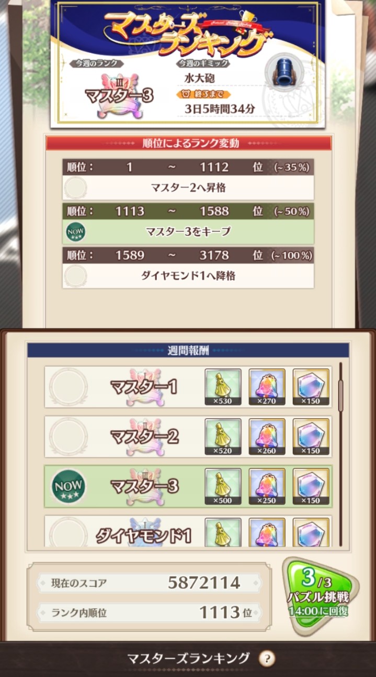Screen dimensions: 376x677
Task: Open help question mark beside マスターズランキング
Action: click(267, 659)
